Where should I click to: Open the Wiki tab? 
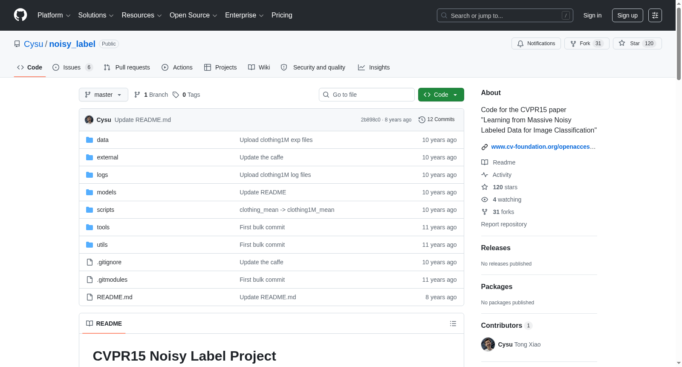pos(259,67)
